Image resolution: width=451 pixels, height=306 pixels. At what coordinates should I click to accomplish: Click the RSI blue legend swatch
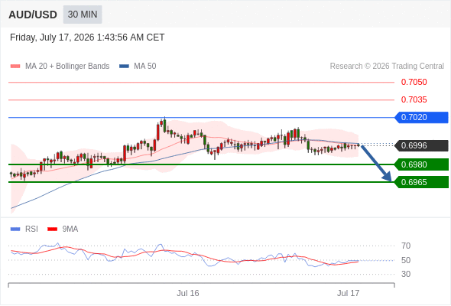coord(15,229)
